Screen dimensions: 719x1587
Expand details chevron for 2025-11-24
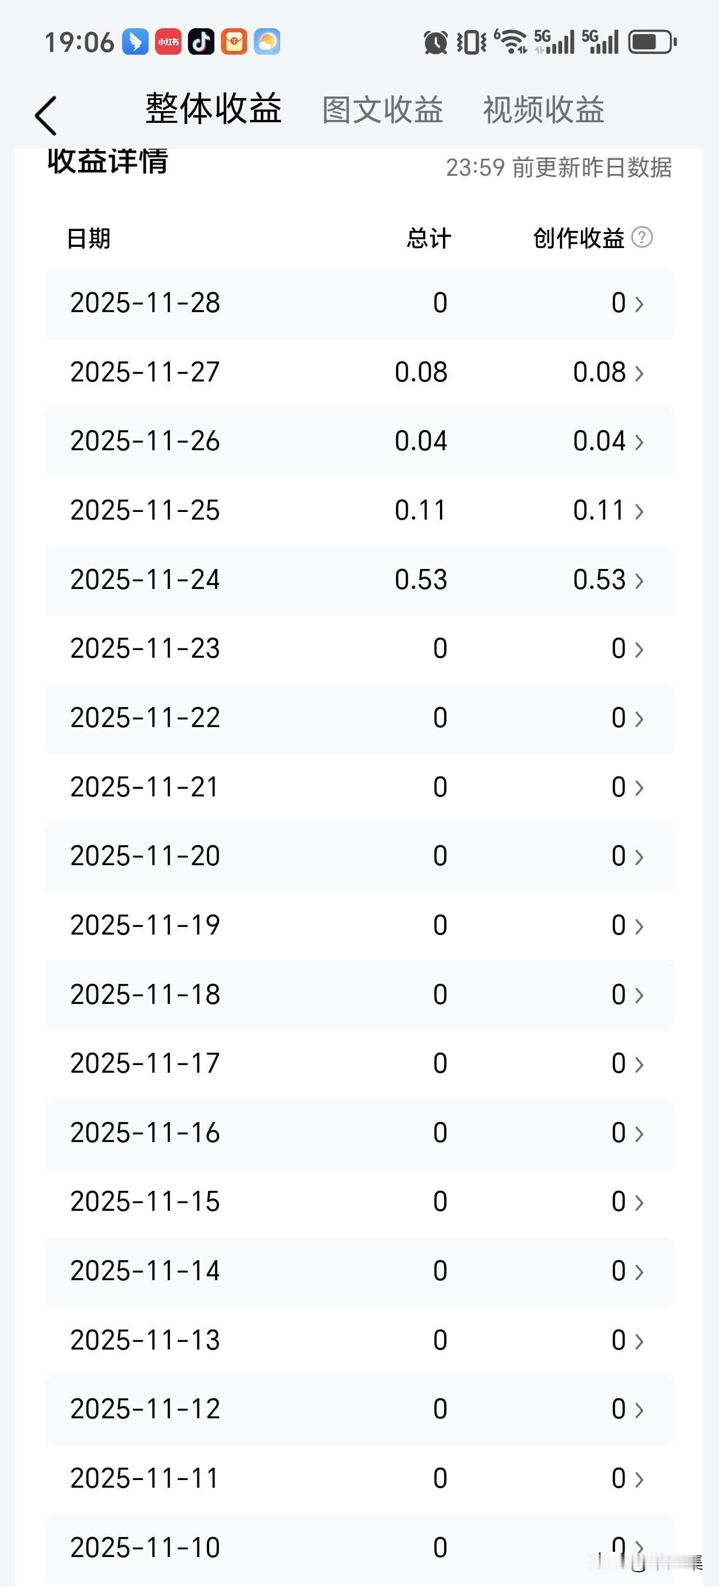[639, 581]
